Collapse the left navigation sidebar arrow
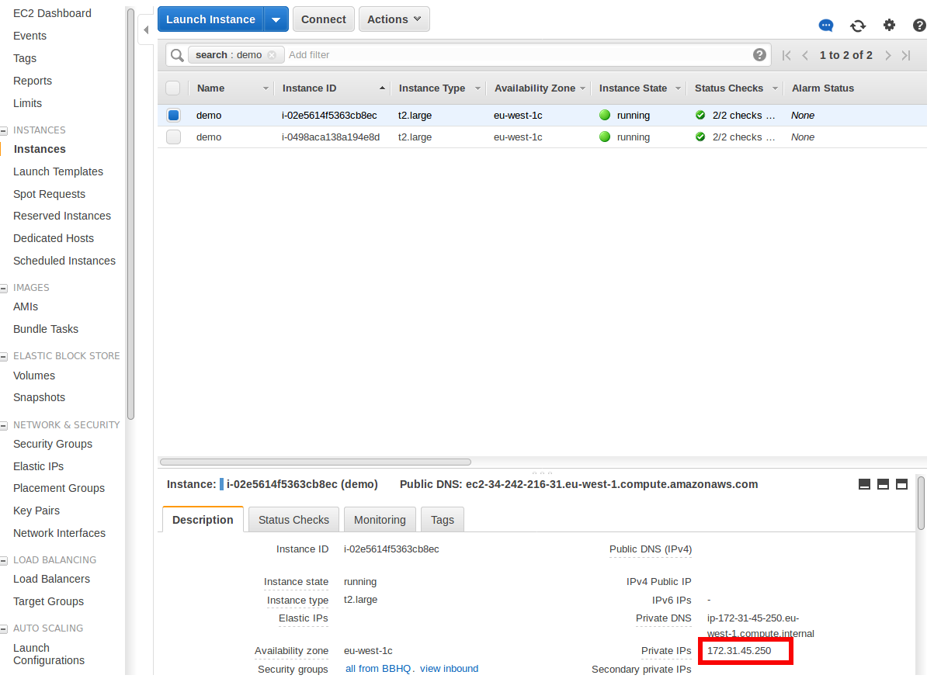 146,30
